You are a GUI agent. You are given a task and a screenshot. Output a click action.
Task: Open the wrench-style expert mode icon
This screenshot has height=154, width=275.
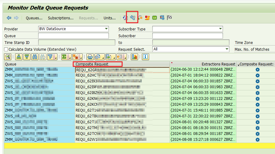point(132,18)
